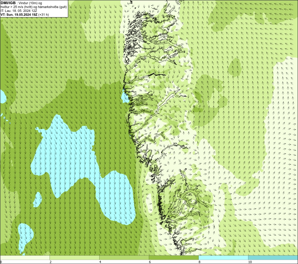The width and height of the screenshot is (298, 264).
Task: Click the 6–8 m/s dark green swatch
Action: point(174,257)
